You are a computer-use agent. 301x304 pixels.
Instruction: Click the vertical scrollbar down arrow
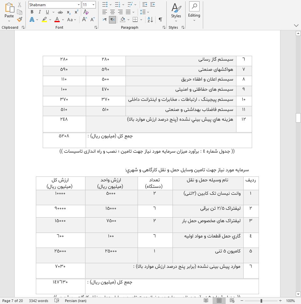point(298,294)
